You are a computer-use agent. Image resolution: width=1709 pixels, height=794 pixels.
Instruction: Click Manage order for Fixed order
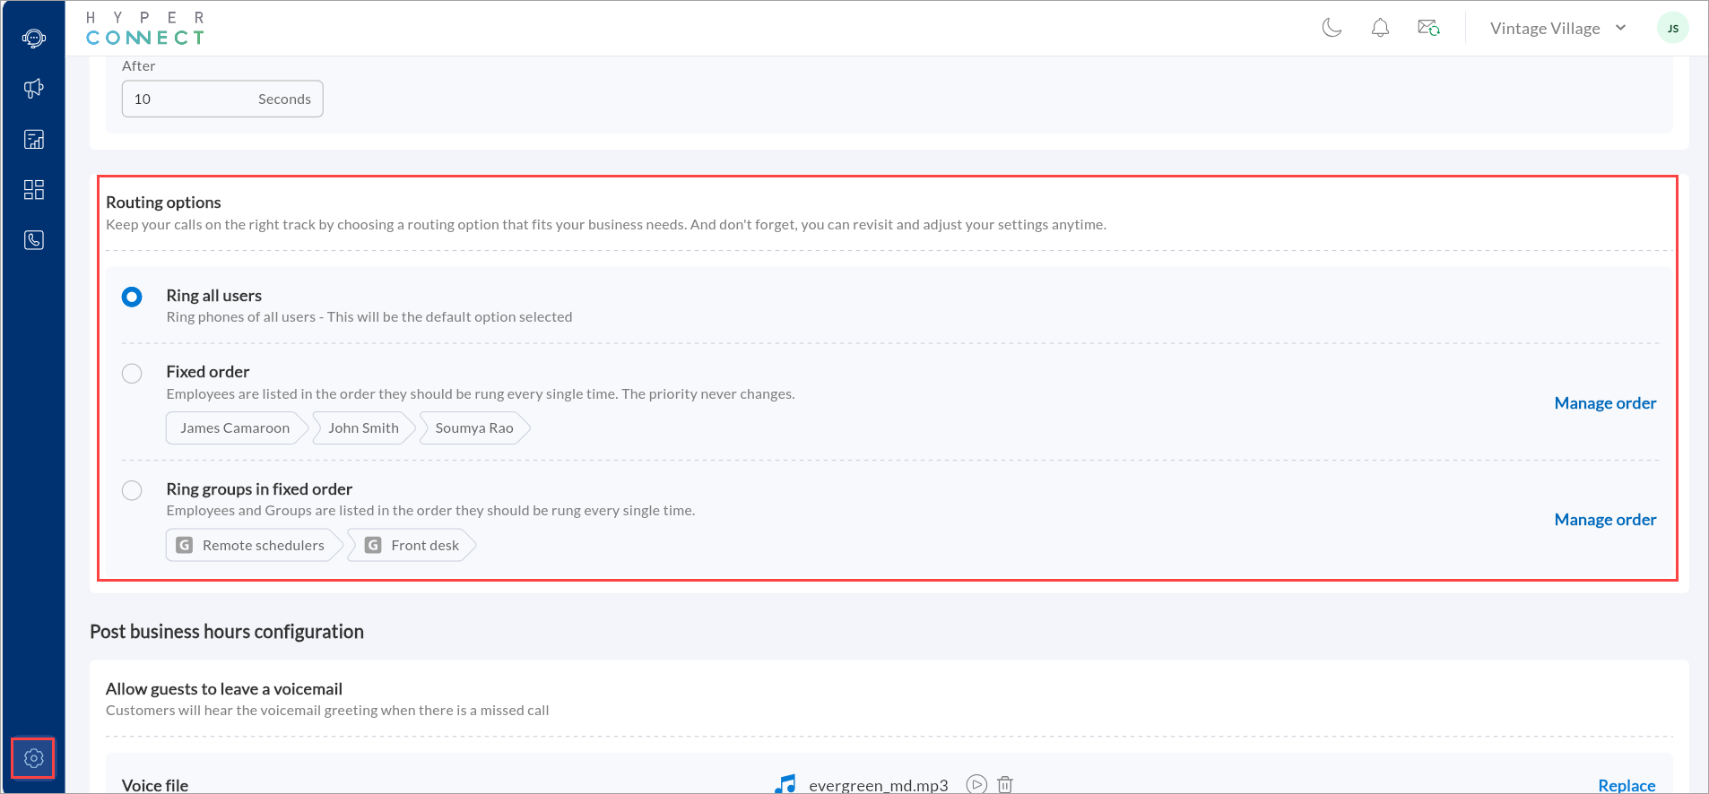point(1605,403)
